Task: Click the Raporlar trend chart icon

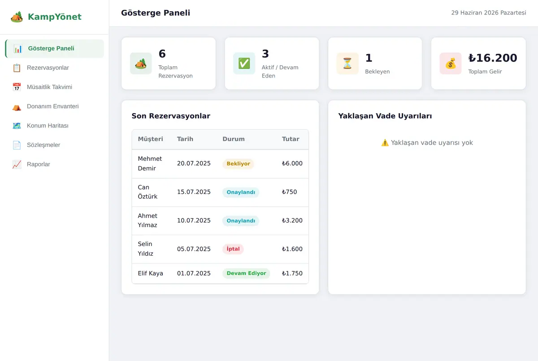Action: tap(17, 164)
